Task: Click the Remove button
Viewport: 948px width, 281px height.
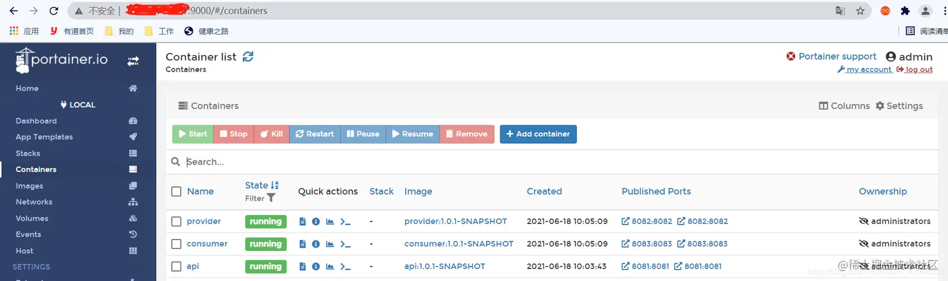Action: tap(467, 134)
